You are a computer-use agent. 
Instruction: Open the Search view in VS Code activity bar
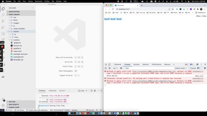point(3,15)
